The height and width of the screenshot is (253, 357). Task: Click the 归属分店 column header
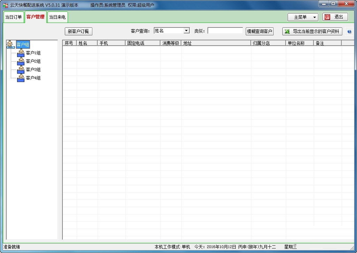(x=268, y=43)
